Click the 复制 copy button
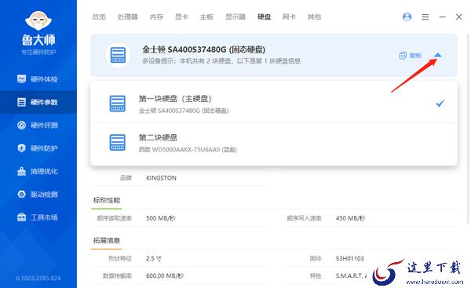 pyautogui.click(x=410, y=56)
